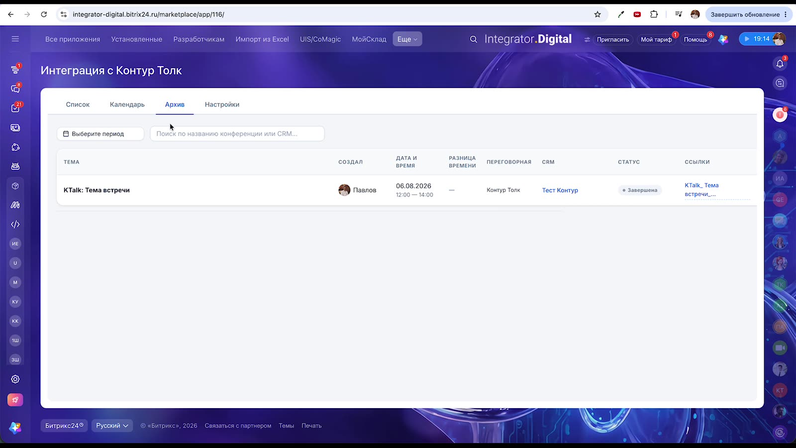
Task: Open МойСклад menu item
Action: (x=369, y=39)
